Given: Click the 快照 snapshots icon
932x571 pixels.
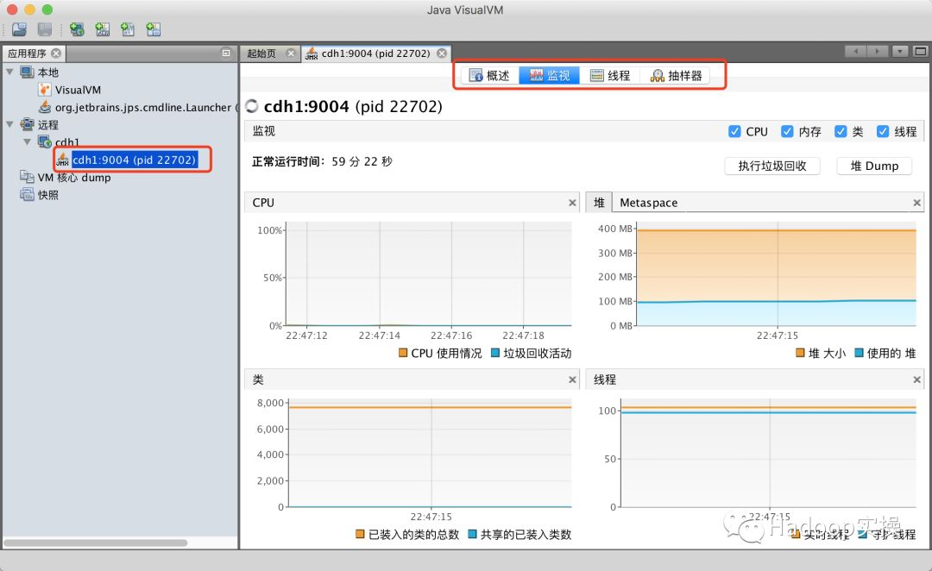Looking at the screenshot, I should click(x=27, y=194).
